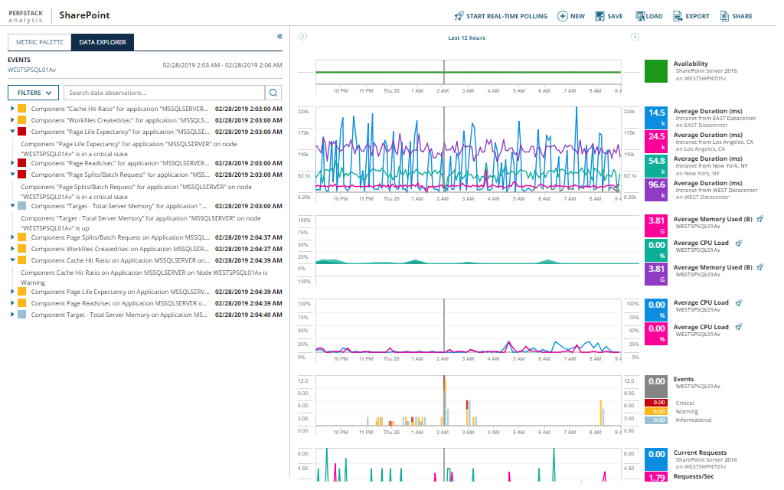
Task: Click the green Availability color swatch
Action: pyautogui.click(x=655, y=70)
